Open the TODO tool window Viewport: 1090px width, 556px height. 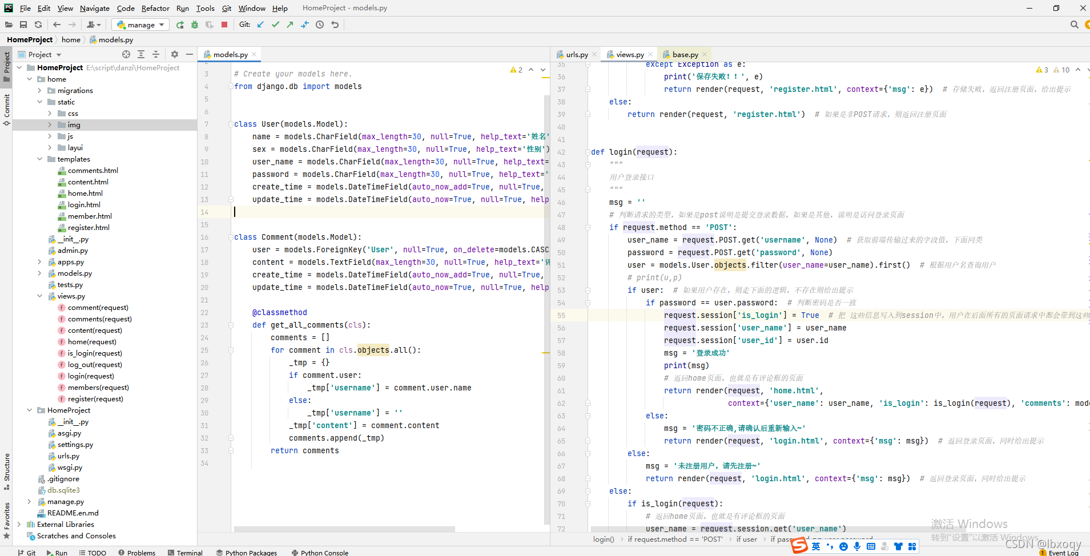(92, 552)
